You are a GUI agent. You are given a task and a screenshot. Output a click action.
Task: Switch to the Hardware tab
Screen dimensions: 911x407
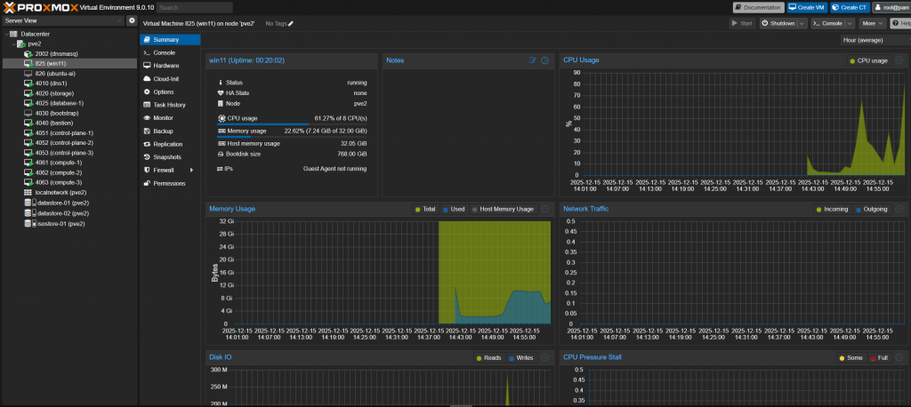point(165,66)
